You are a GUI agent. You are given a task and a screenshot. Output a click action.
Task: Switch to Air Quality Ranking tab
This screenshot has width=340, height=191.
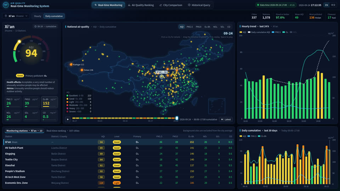click(141, 5)
